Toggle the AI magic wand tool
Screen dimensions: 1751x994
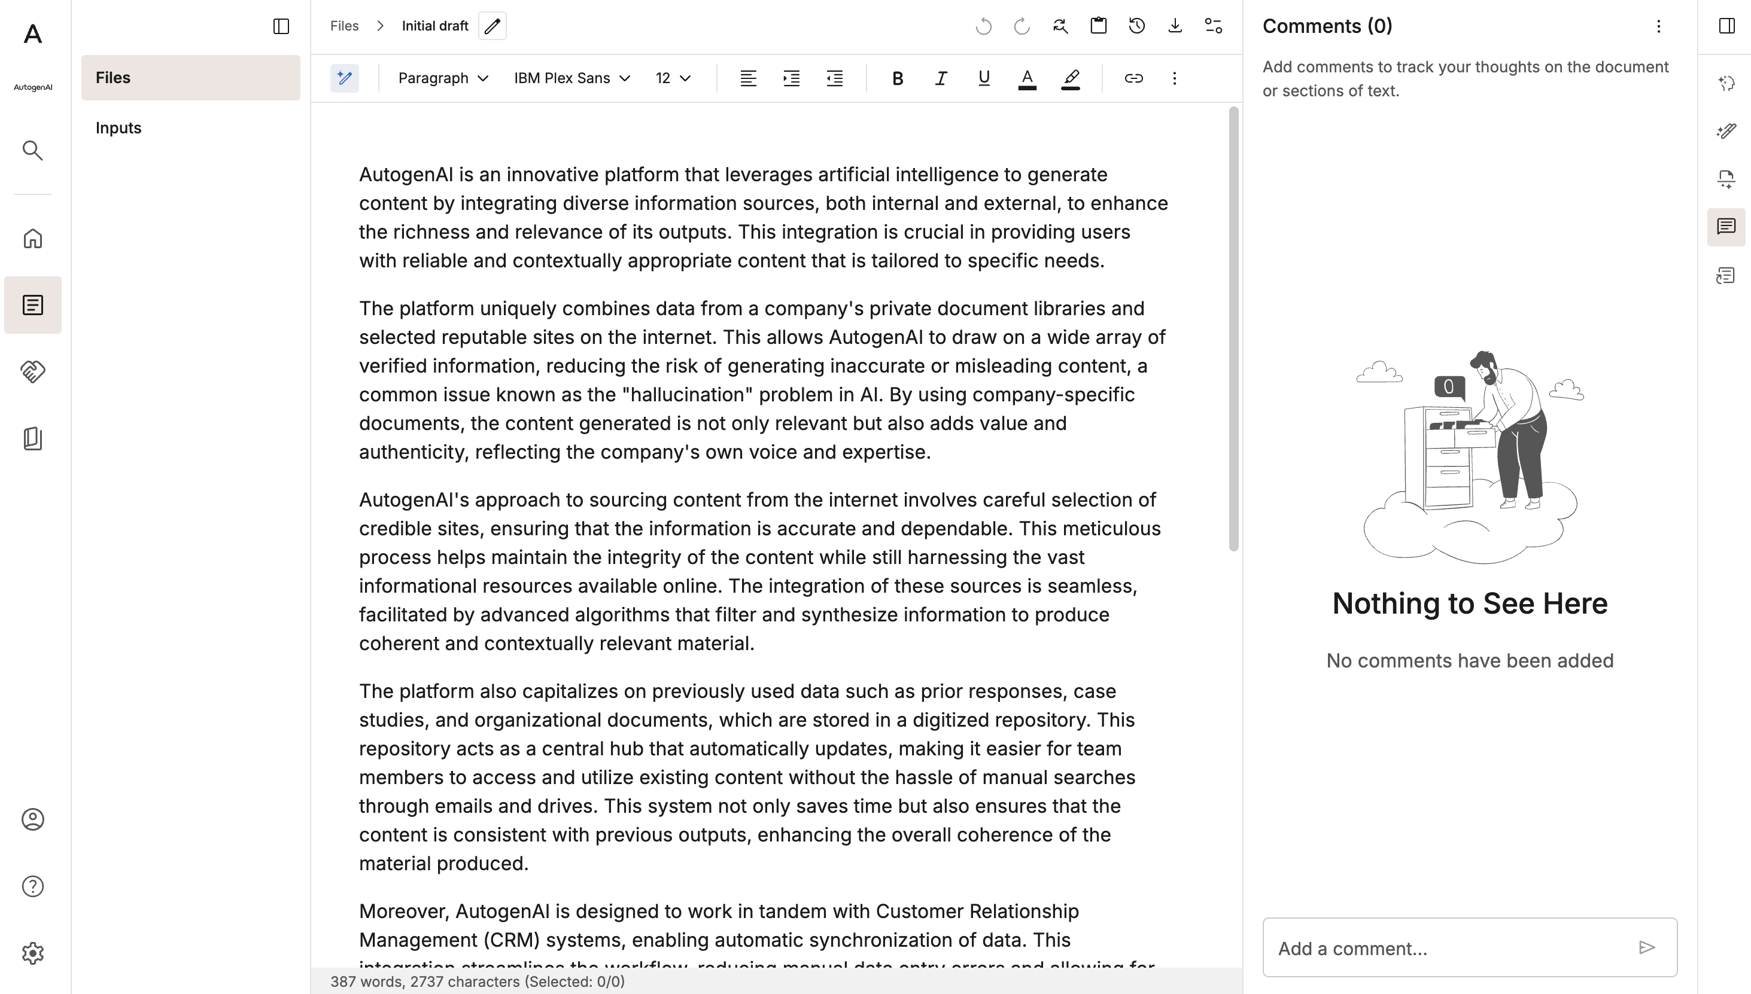click(x=345, y=78)
